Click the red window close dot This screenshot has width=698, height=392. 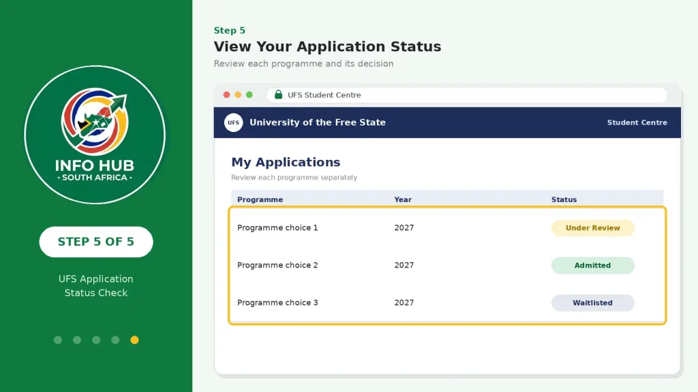[x=226, y=95]
